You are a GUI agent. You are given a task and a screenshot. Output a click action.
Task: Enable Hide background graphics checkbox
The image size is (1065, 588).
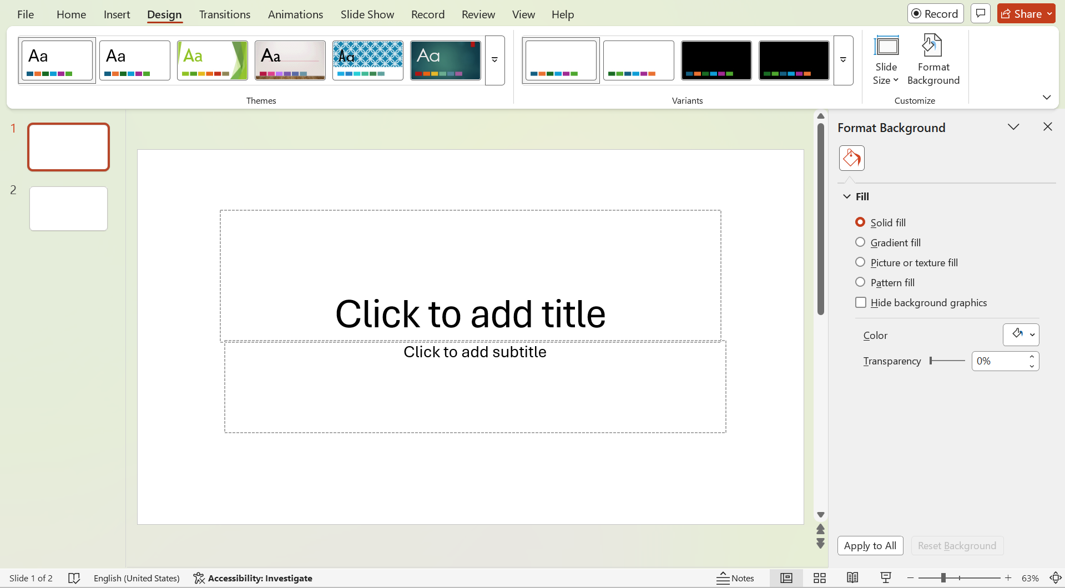pos(861,303)
